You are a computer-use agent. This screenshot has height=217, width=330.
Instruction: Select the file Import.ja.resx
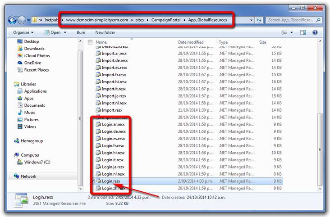(x=114, y=96)
